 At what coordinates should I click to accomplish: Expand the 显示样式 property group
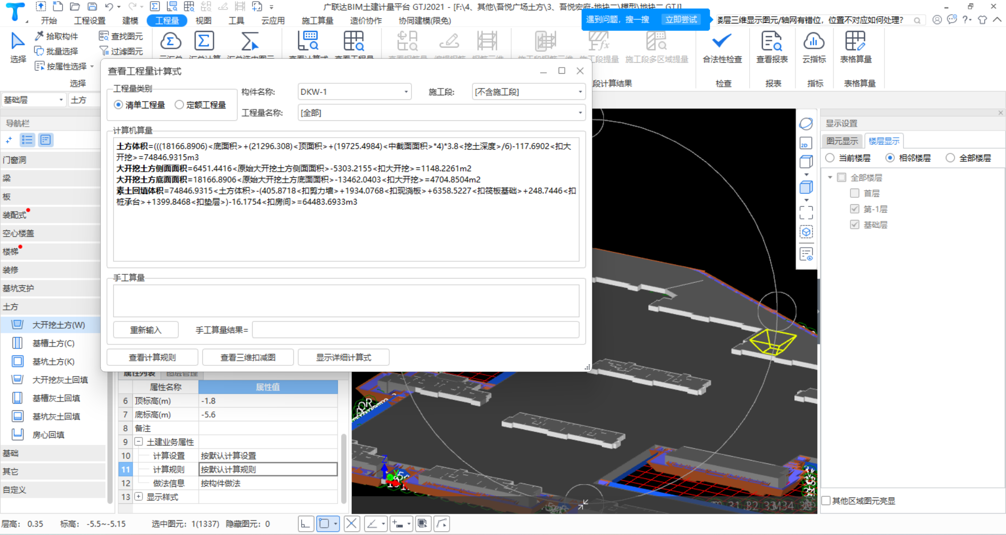139,496
